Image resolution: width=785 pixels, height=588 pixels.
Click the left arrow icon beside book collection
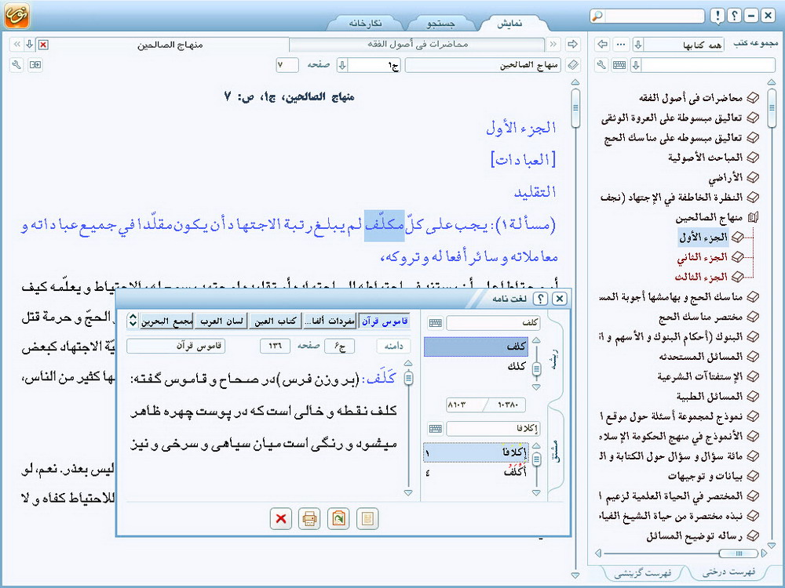click(x=603, y=45)
